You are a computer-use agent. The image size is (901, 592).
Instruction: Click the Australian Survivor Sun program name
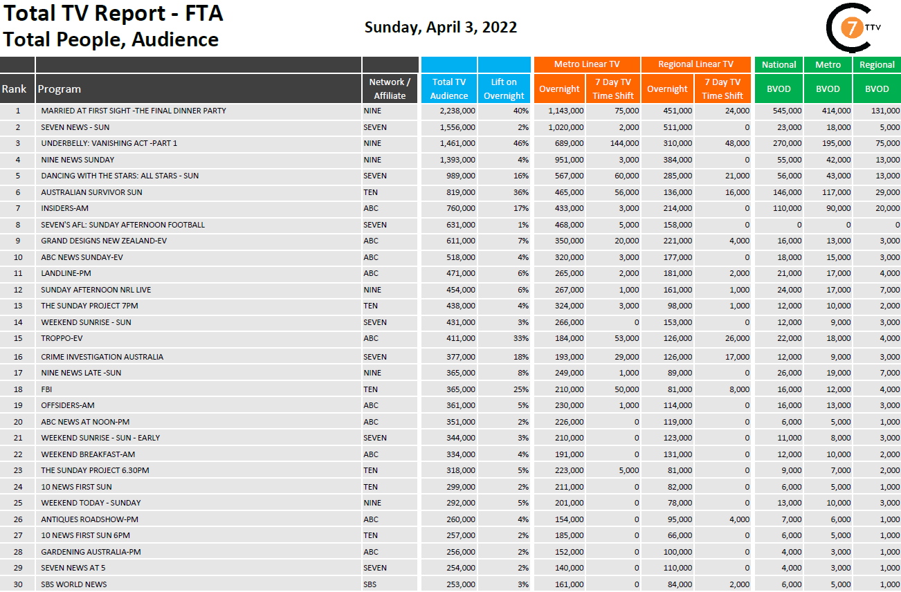click(91, 192)
